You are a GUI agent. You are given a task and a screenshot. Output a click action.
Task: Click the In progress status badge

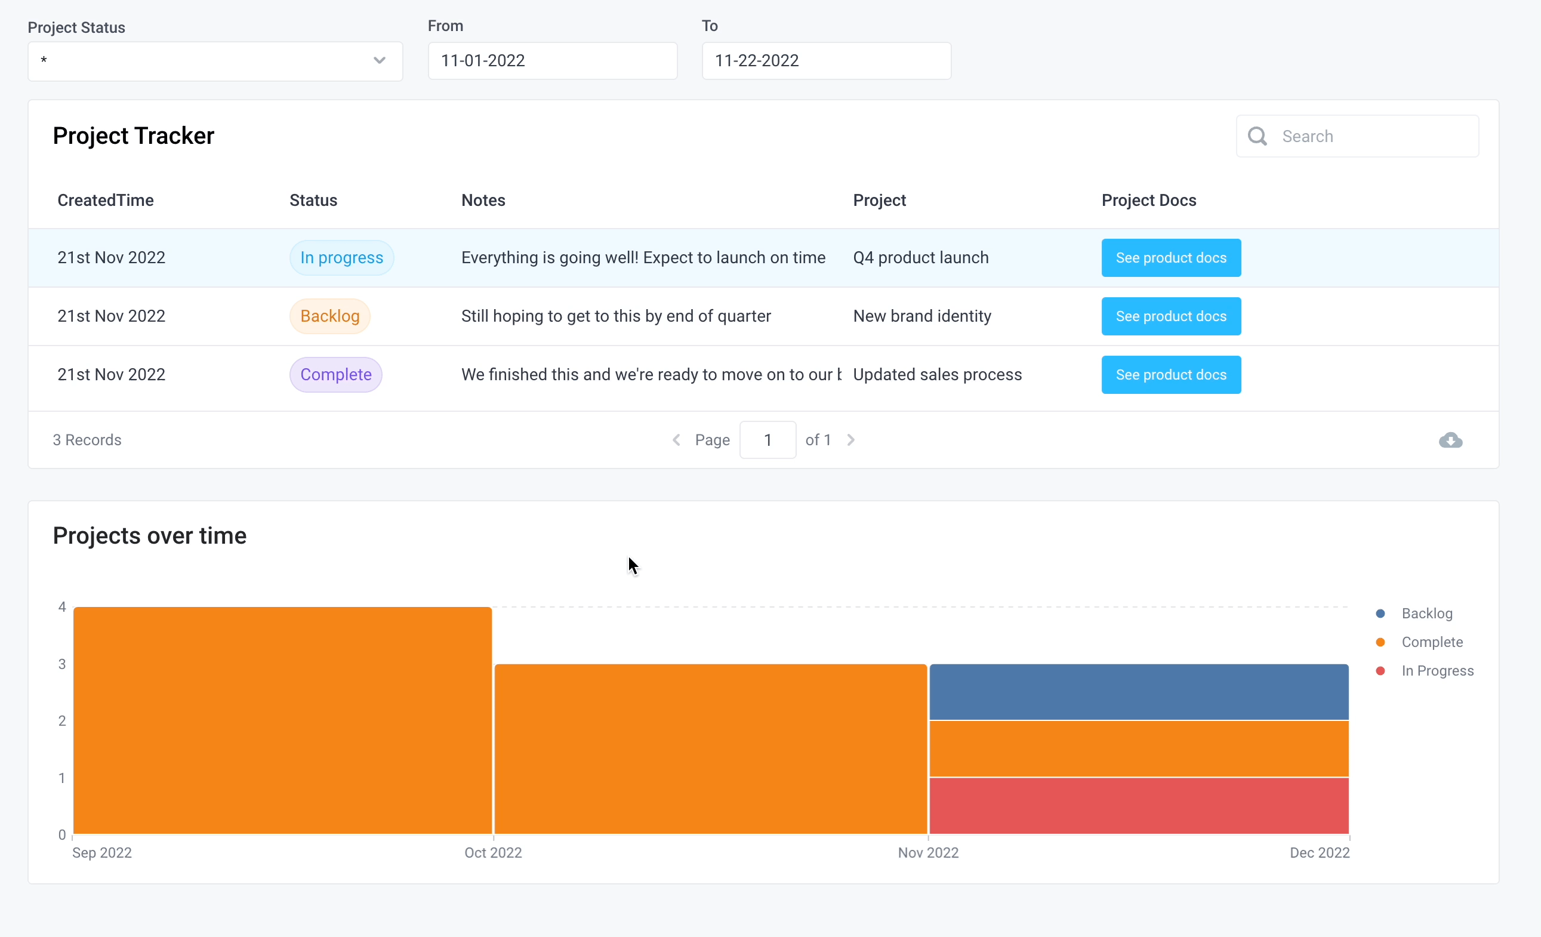pyautogui.click(x=341, y=257)
